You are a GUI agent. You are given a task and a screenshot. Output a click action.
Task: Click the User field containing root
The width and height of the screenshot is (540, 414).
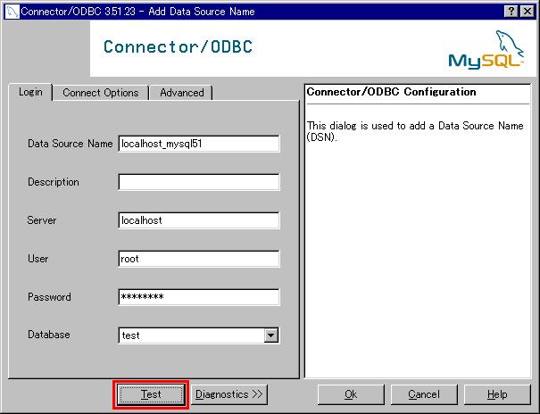199,259
